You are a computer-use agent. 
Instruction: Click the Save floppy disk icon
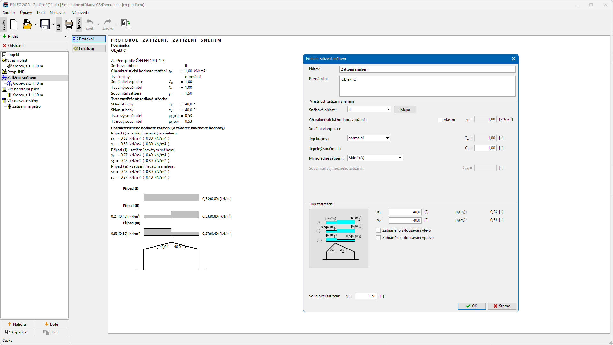(x=45, y=24)
